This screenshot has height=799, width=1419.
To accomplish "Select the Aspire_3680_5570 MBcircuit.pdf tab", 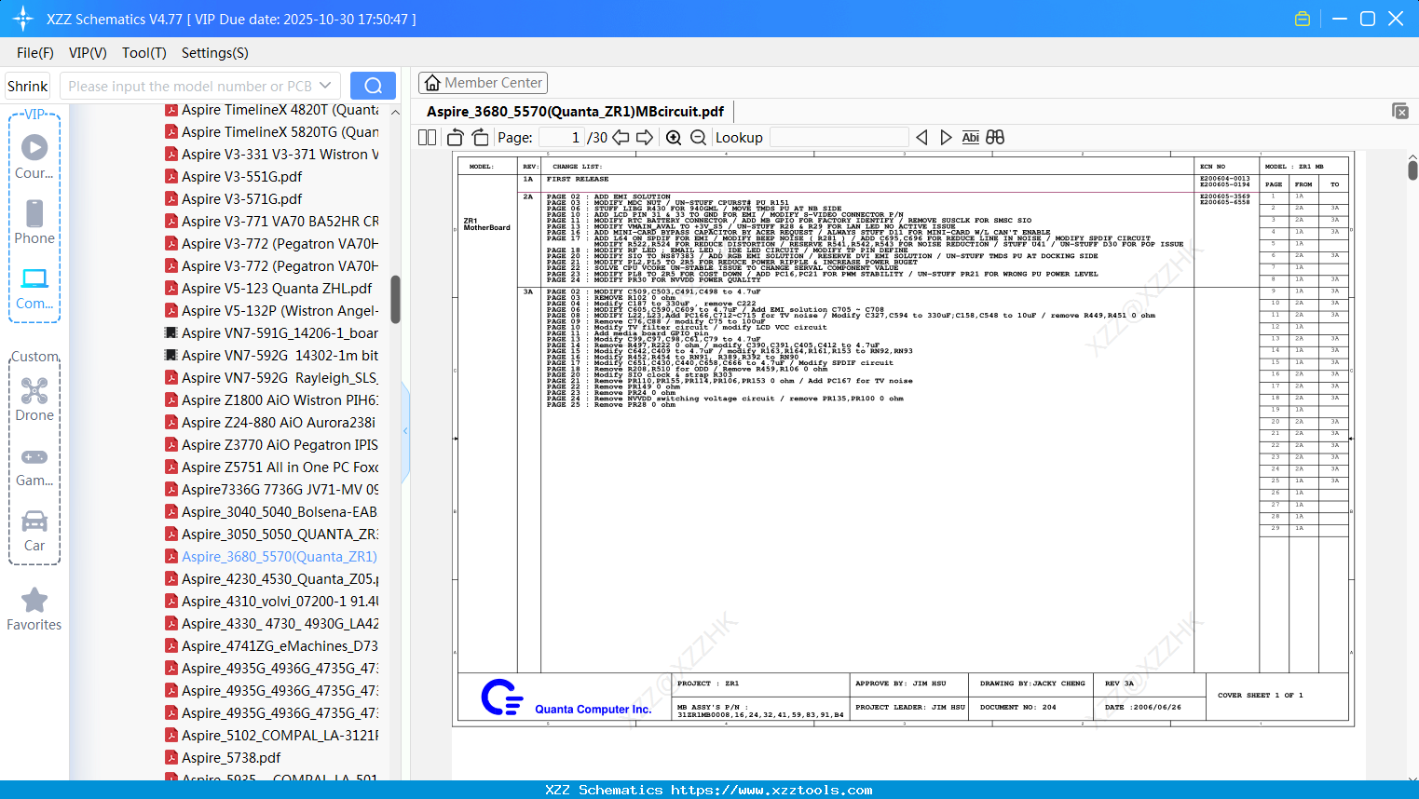I will 575,112.
